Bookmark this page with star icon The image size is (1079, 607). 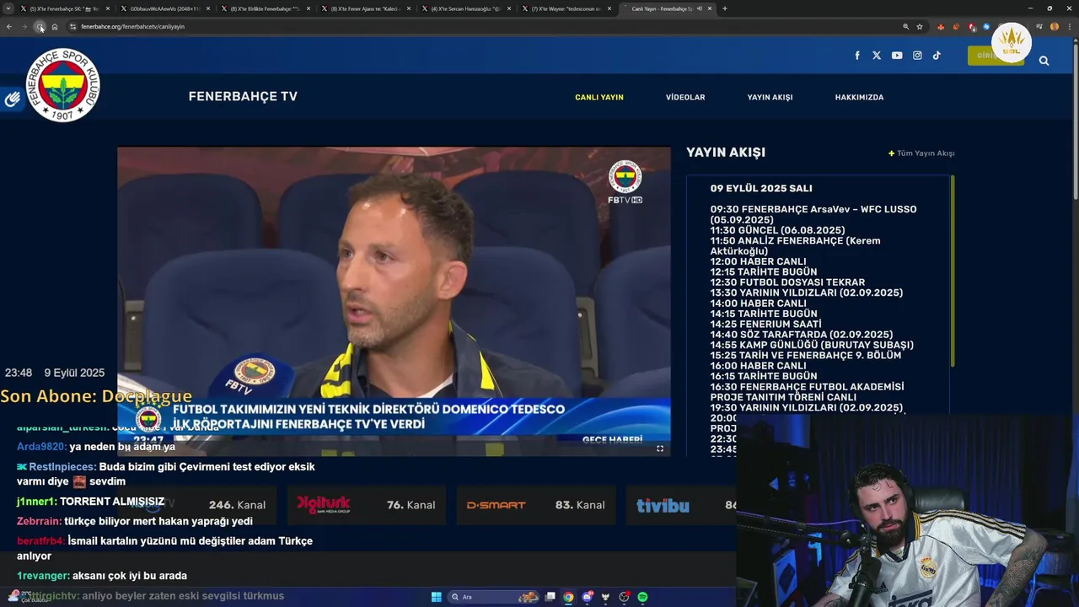pyautogui.click(x=920, y=26)
